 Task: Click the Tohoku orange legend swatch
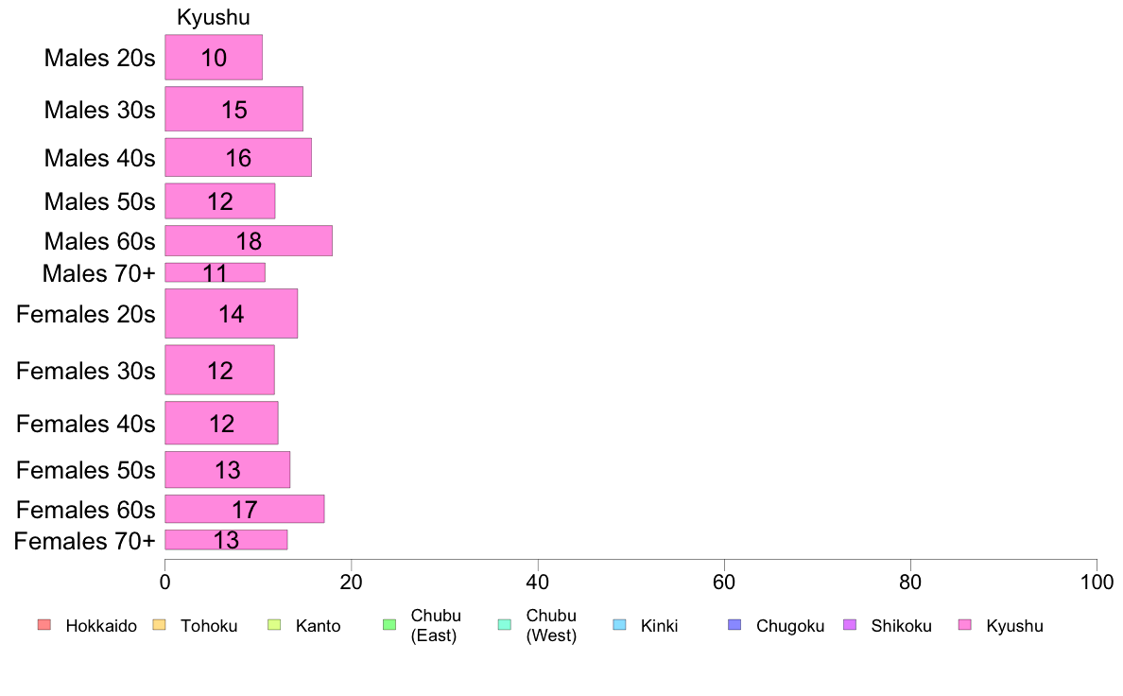[x=159, y=625]
